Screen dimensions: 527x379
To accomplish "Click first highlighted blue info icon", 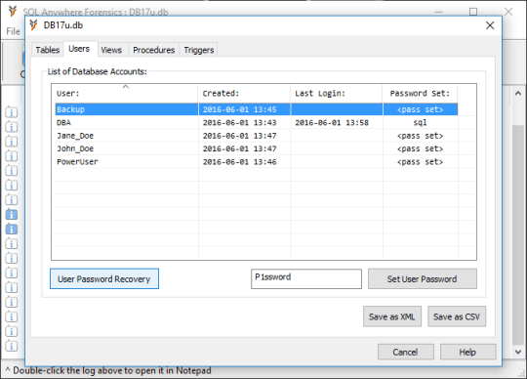I will tap(12, 214).
